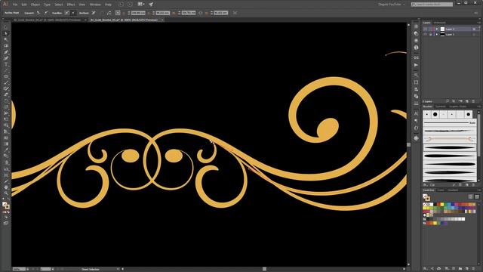Click the New Swatch icon in the Swatches panel
This screenshot has height=272, width=483.
(x=467, y=269)
